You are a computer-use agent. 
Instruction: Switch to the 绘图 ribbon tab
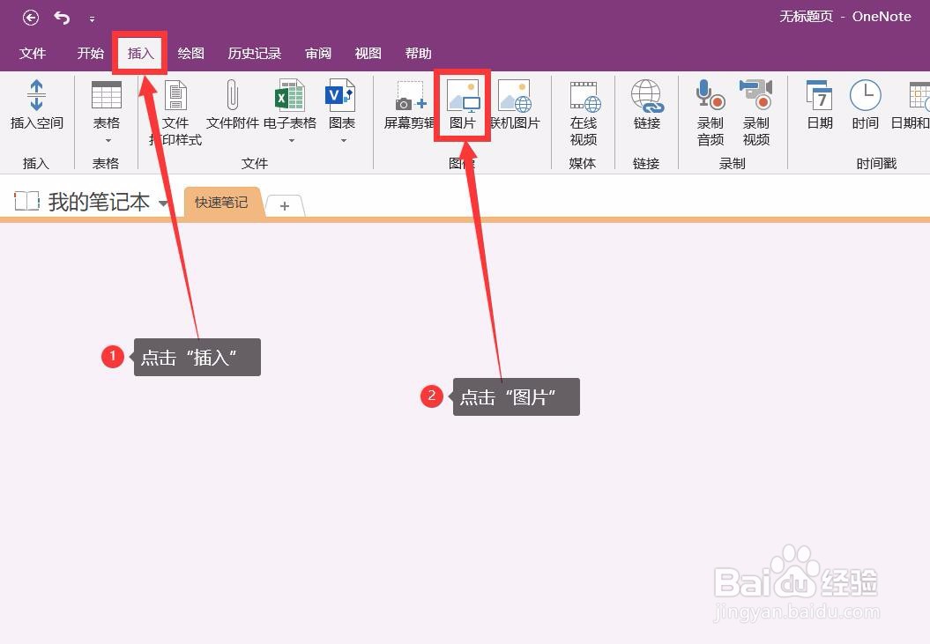[x=190, y=53]
